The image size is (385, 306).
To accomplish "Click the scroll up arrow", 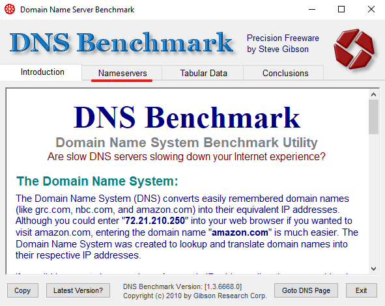I will (373, 94).
